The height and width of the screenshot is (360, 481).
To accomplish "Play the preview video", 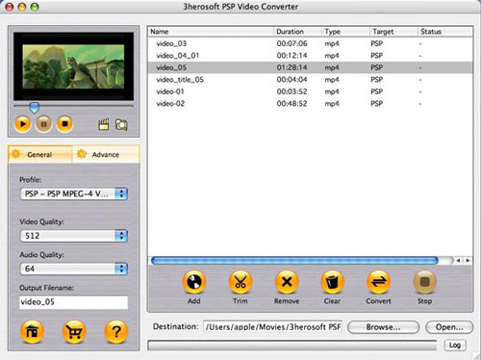I will (x=22, y=124).
